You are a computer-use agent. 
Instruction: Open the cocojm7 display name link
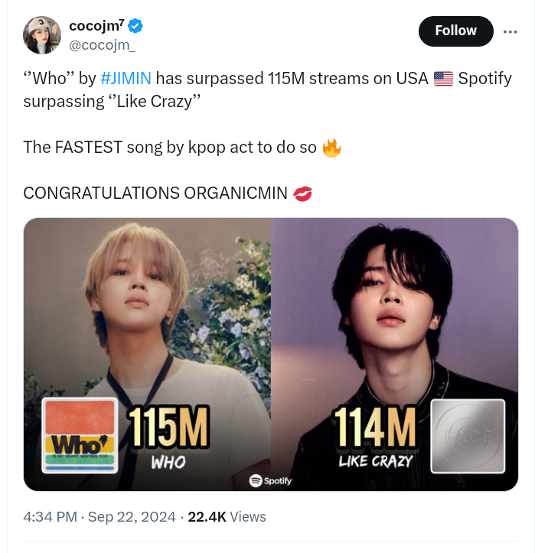96,28
